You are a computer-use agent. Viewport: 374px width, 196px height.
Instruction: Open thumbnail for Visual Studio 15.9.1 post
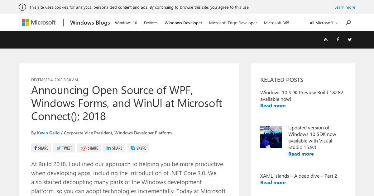click(x=271, y=137)
